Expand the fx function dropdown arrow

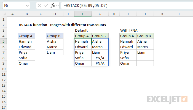(x=57, y=5)
